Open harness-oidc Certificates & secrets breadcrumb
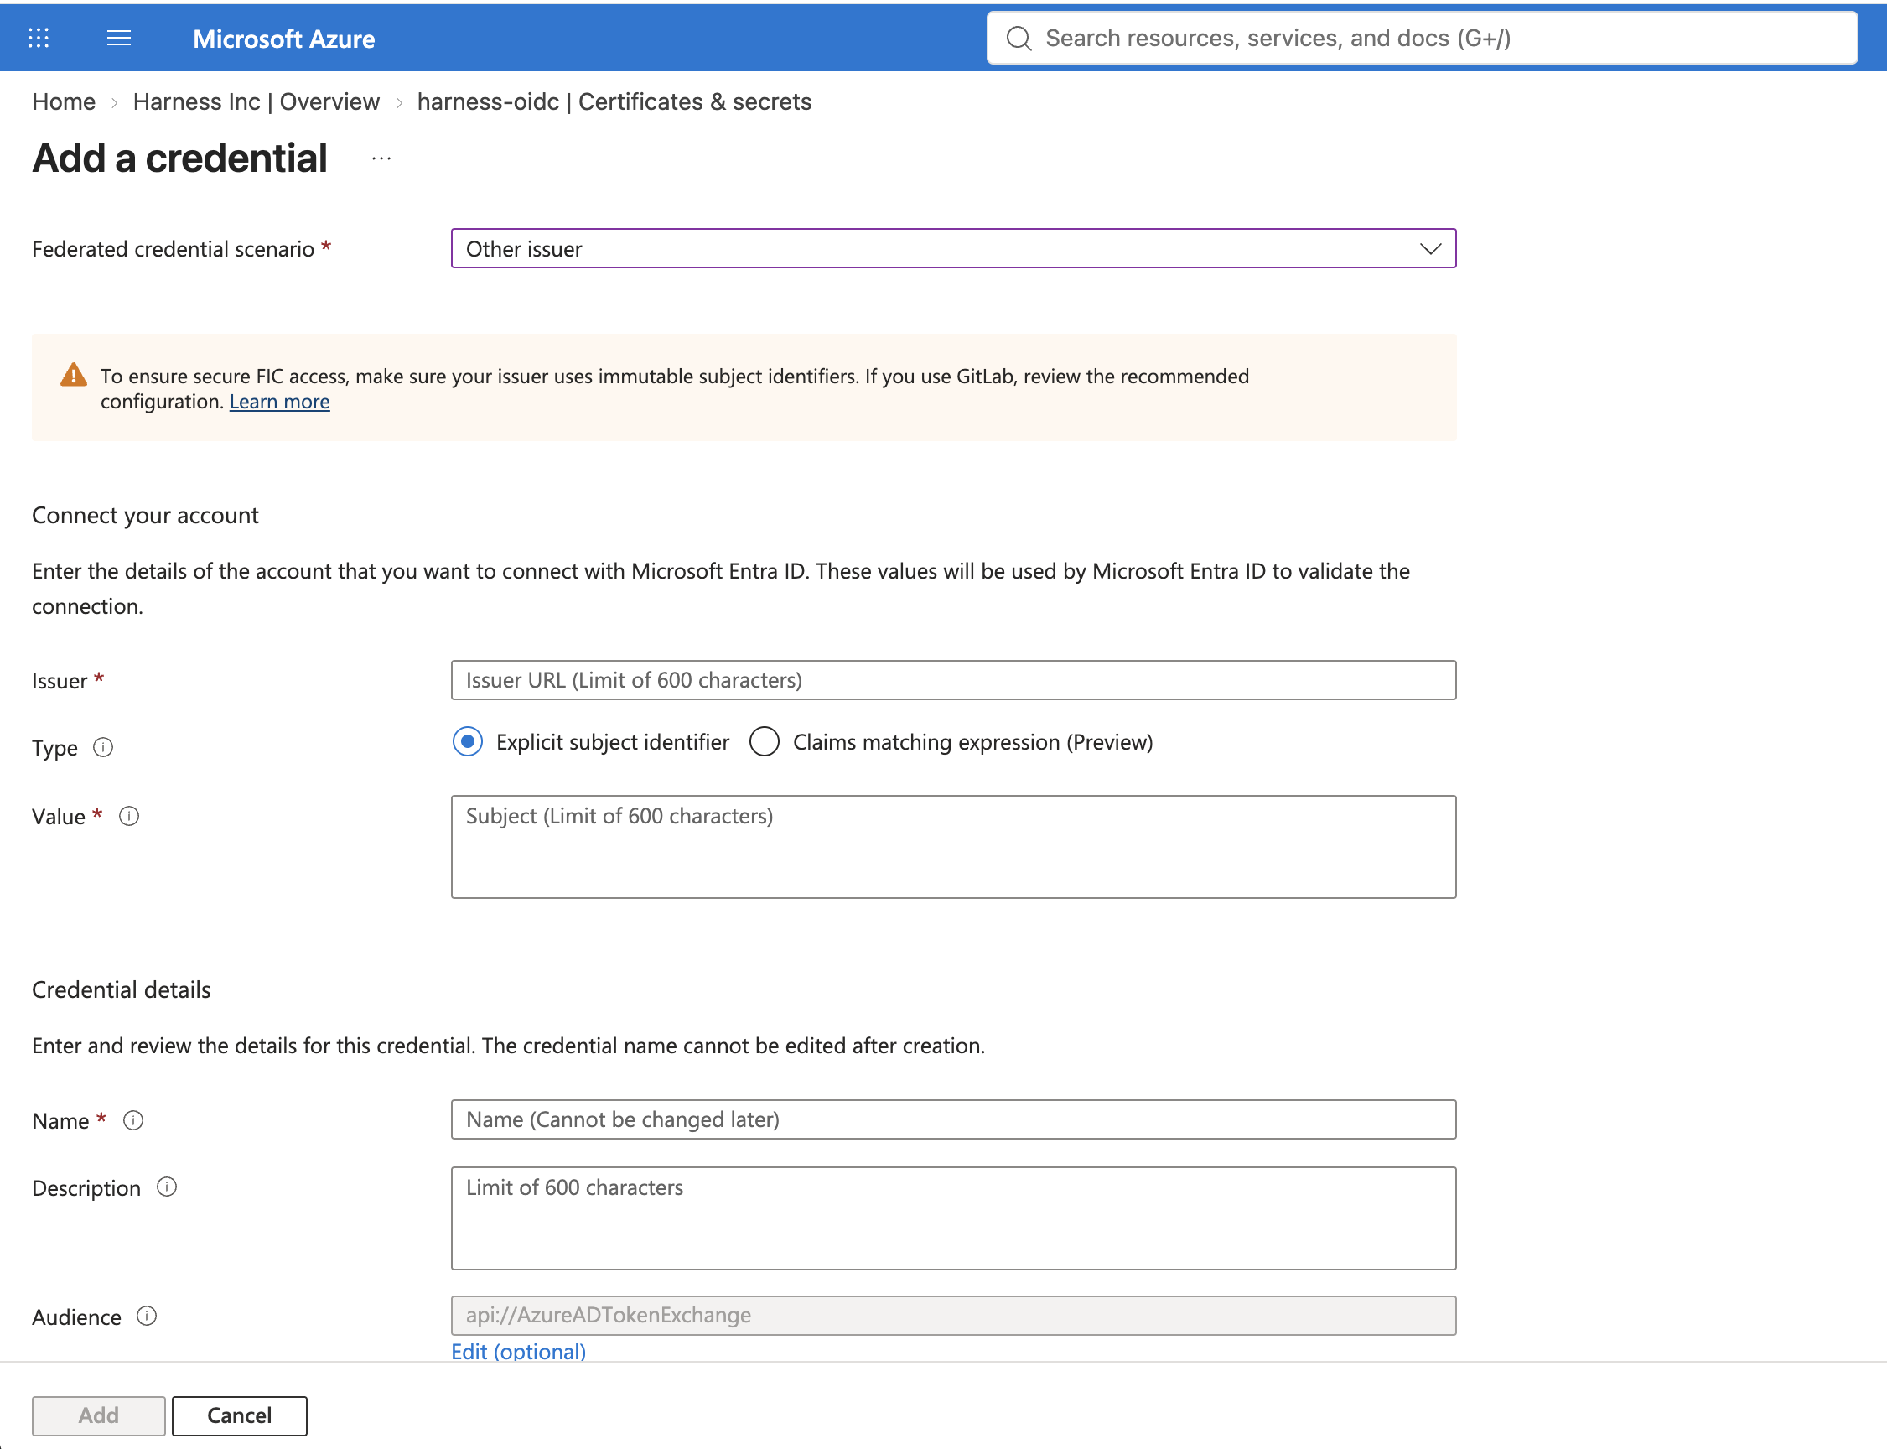The width and height of the screenshot is (1887, 1449). point(614,101)
